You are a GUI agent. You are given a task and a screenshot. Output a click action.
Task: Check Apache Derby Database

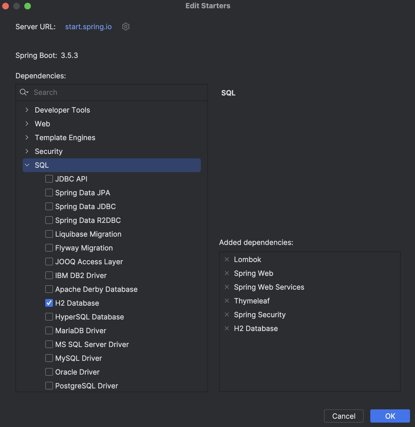[x=49, y=289]
